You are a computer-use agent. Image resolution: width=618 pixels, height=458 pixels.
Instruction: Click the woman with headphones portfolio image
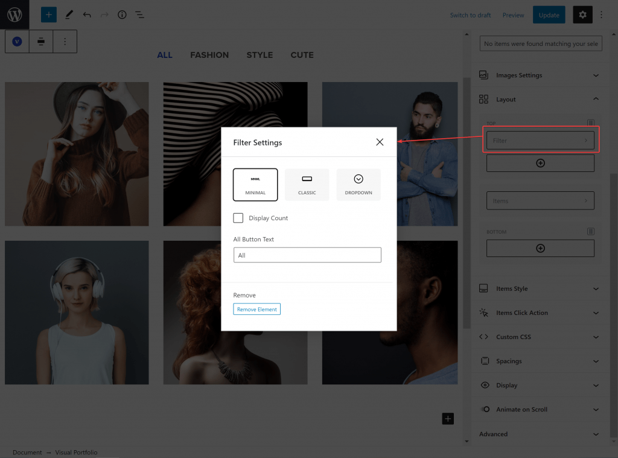(x=77, y=313)
